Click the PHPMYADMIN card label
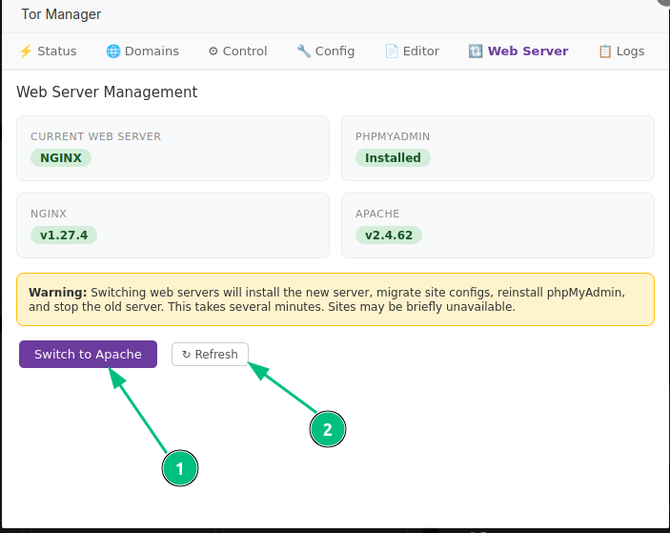This screenshot has width=670, height=533. [x=393, y=136]
